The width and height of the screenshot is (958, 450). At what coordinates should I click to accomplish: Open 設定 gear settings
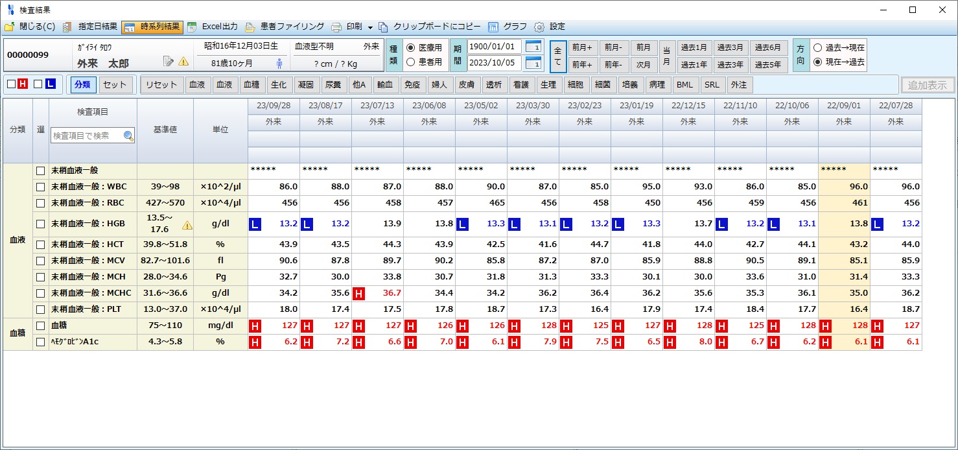click(x=539, y=27)
